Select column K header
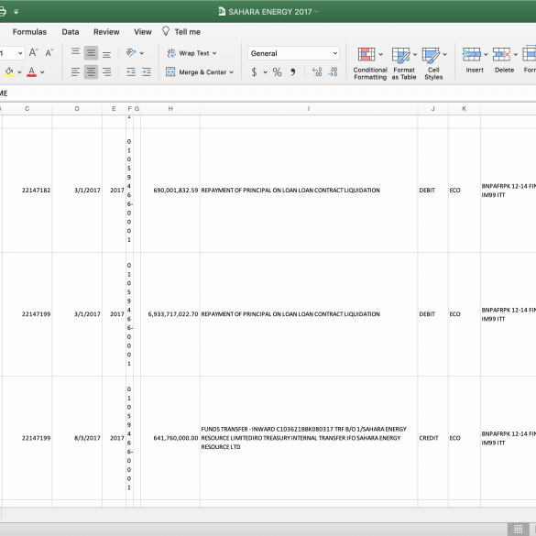Image resolution: width=536 pixels, height=536 pixels. 465,109
